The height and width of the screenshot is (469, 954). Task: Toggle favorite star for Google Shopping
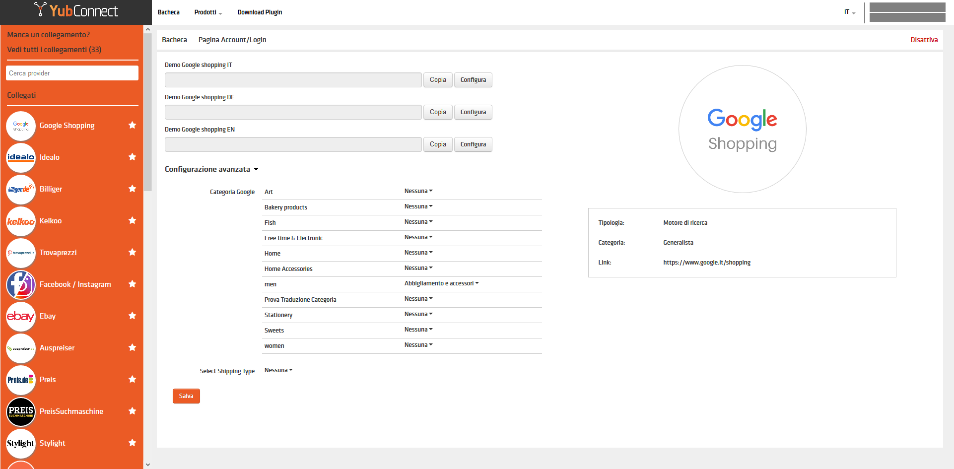[132, 125]
